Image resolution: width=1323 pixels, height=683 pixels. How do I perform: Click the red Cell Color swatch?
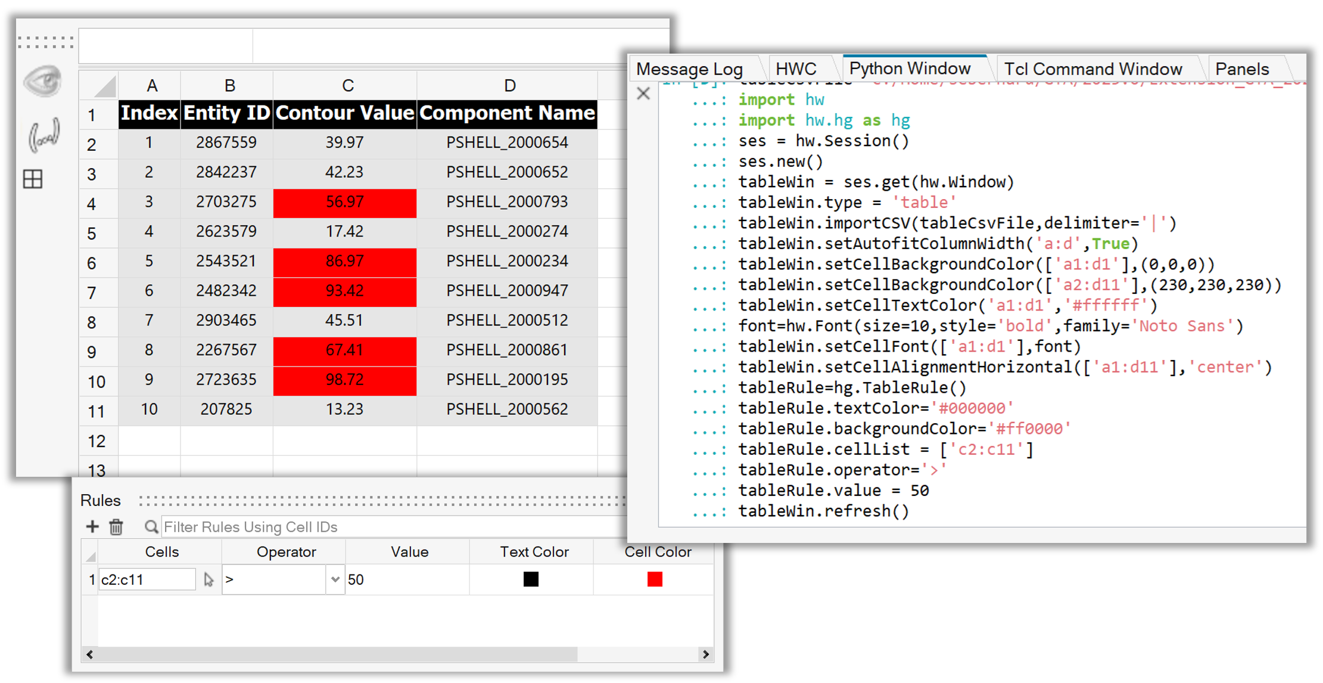point(655,579)
